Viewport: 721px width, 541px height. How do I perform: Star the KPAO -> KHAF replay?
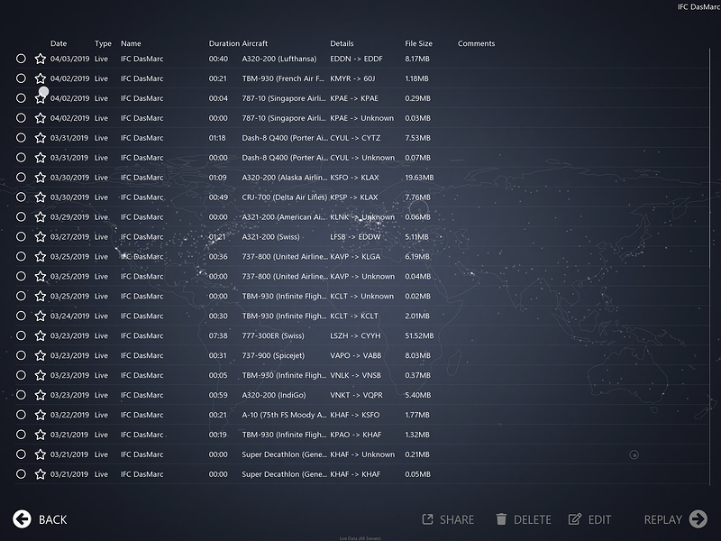41,435
